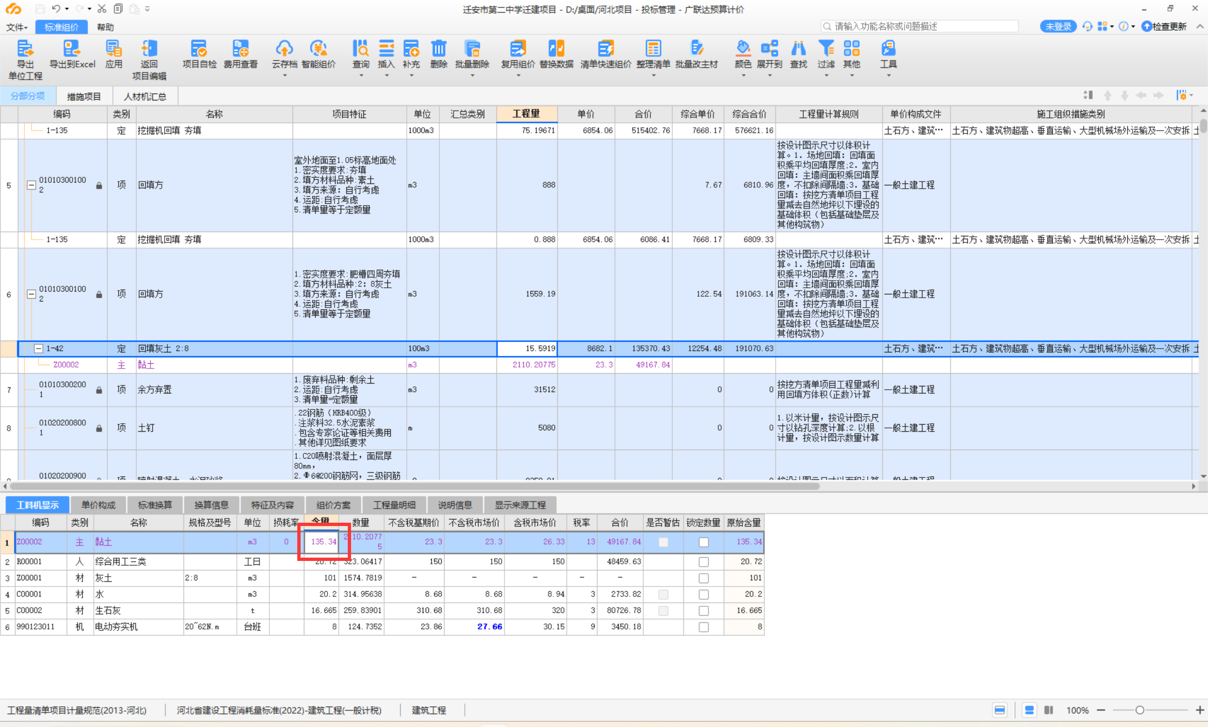Click the 应用 toolbar icon
1208x727 pixels.
114,49
